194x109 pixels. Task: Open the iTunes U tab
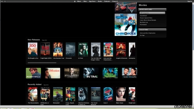115,1
